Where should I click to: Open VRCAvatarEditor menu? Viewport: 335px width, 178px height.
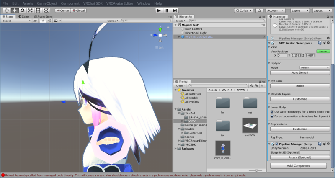tap(120, 3)
